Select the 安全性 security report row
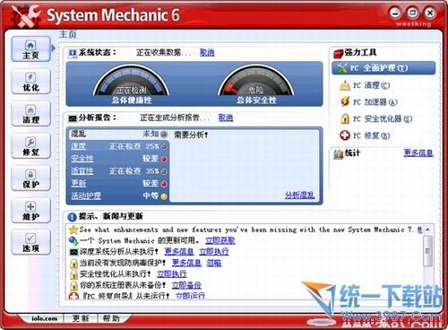The height and width of the screenshot is (330, 448). 119,159
